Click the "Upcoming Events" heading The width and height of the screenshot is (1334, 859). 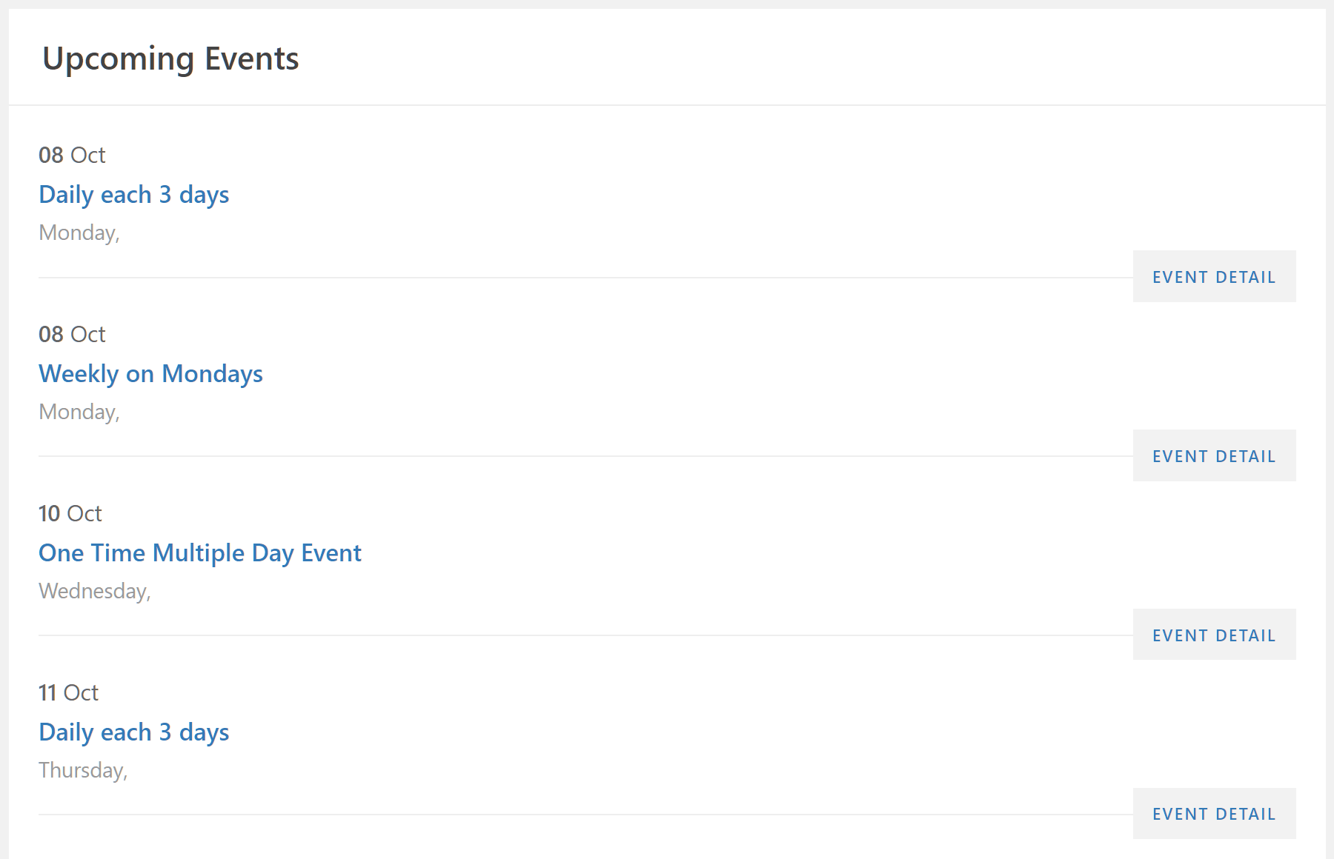pos(170,59)
